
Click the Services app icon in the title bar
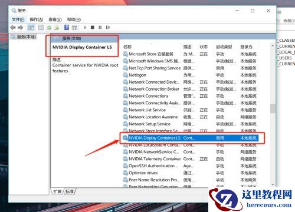coord(14,11)
